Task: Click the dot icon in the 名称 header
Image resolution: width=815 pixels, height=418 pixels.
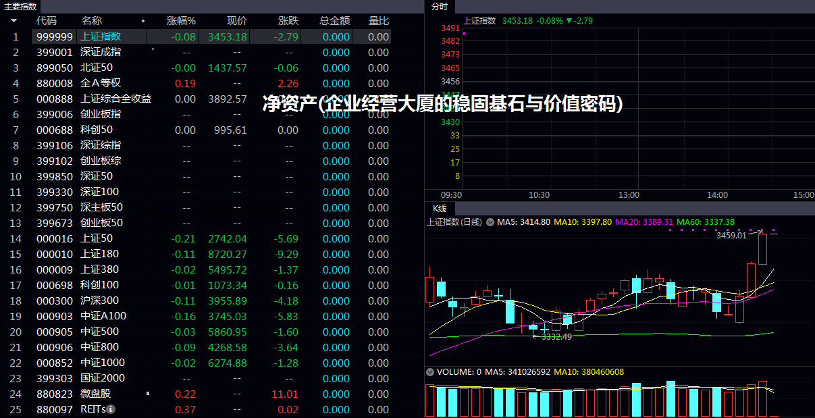Action: click(x=143, y=22)
